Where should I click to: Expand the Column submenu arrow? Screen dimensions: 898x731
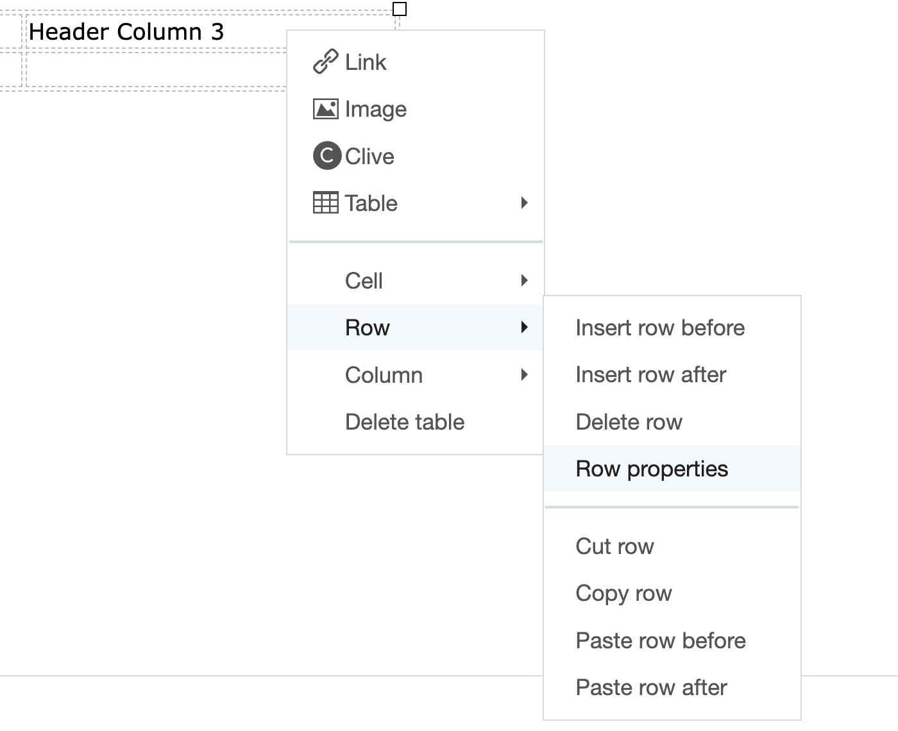[x=526, y=374]
